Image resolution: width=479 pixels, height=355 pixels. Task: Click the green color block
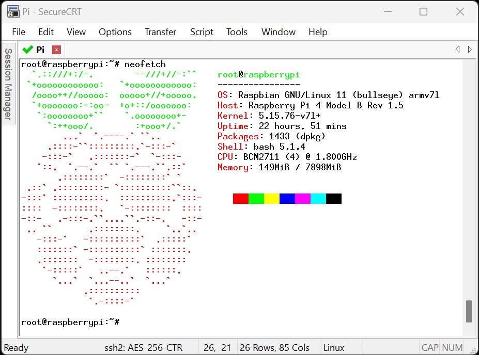[x=256, y=199]
